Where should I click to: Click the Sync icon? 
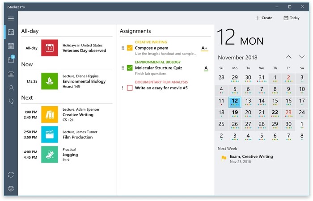pos(11,175)
